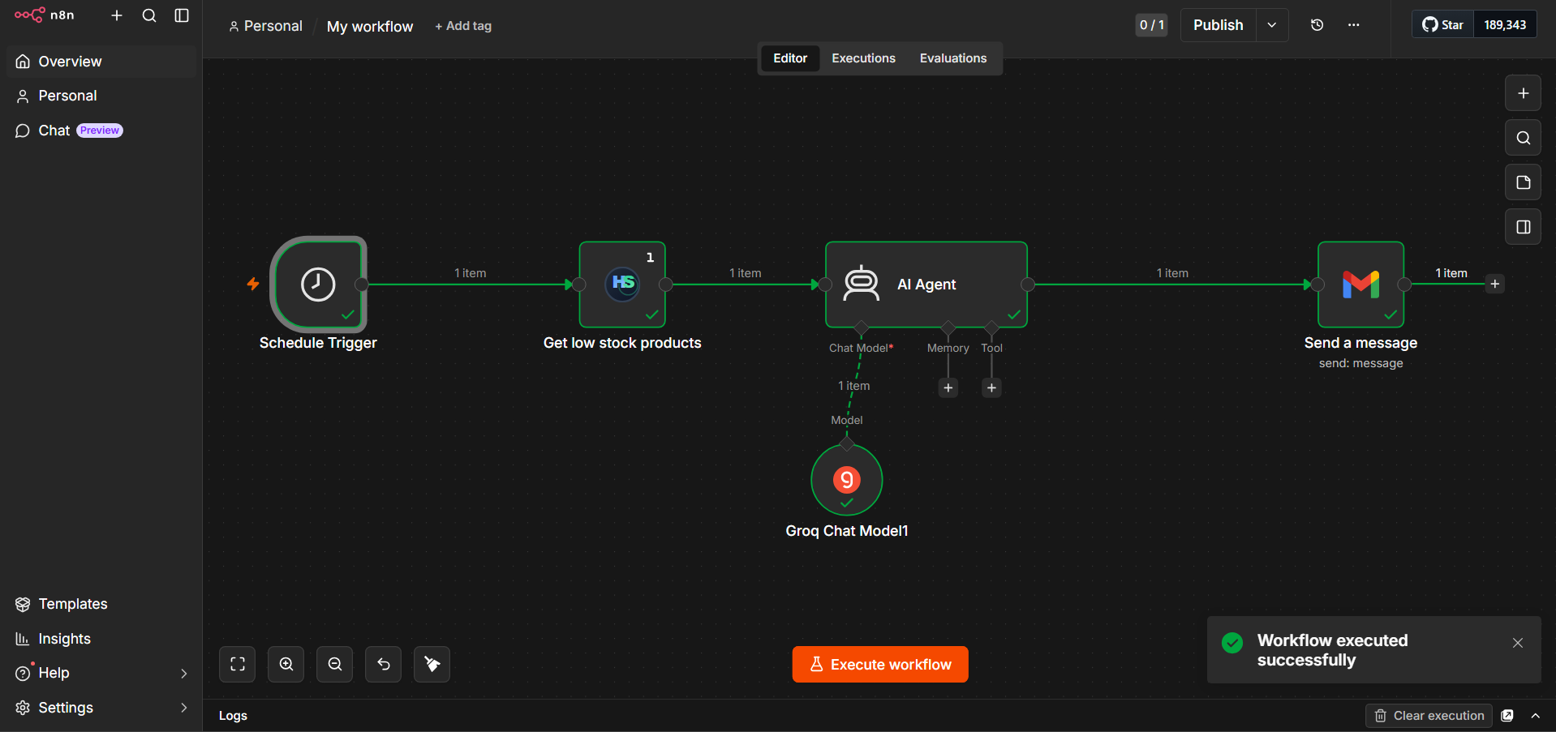Screen dimensions: 1556x732
Task: Open workflow history clock icon
Action: click(1317, 25)
